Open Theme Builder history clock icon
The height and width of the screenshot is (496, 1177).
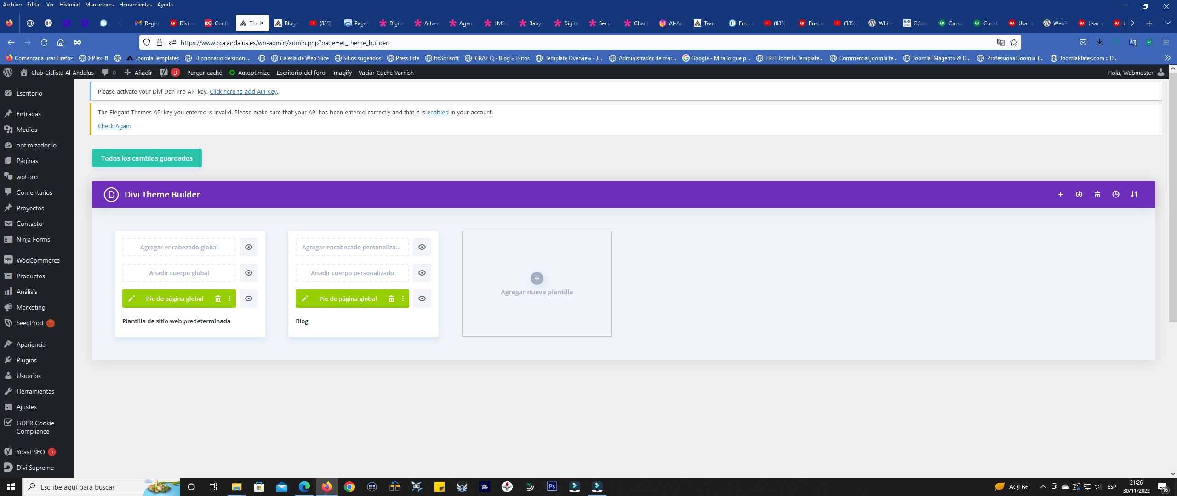tap(1115, 194)
